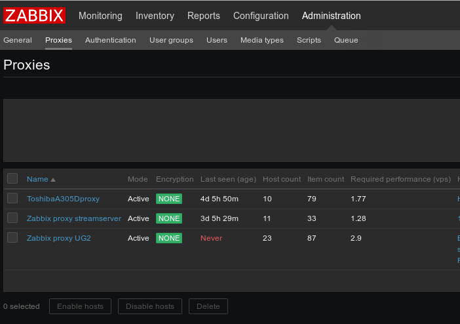This screenshot has height=324, width=460.
Task: Click the ZABBIX logo
Action: click(35, 16)
